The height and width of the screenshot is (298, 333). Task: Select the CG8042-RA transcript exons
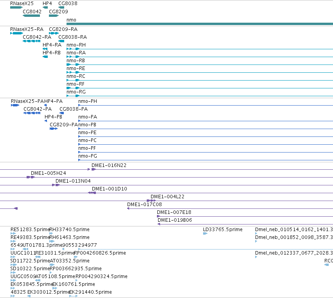pos(31,41)
